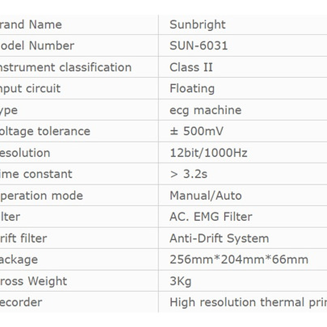This screenshot has width=327, height=327.
Task: Click the ecg machine type value
Action: click(x=205, y=110)
